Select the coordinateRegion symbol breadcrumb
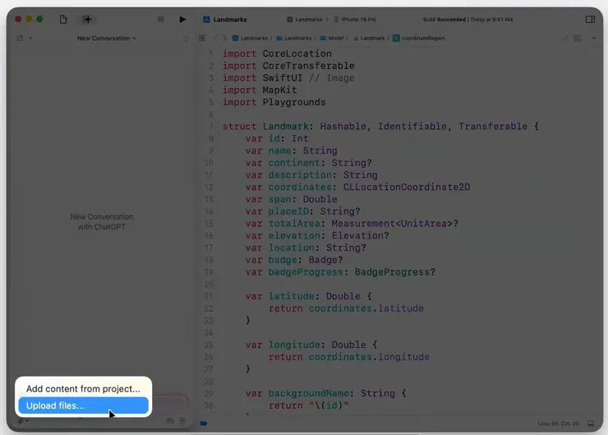Image resolution: width=608 pixels, height=435 pixels. (419, 38)
